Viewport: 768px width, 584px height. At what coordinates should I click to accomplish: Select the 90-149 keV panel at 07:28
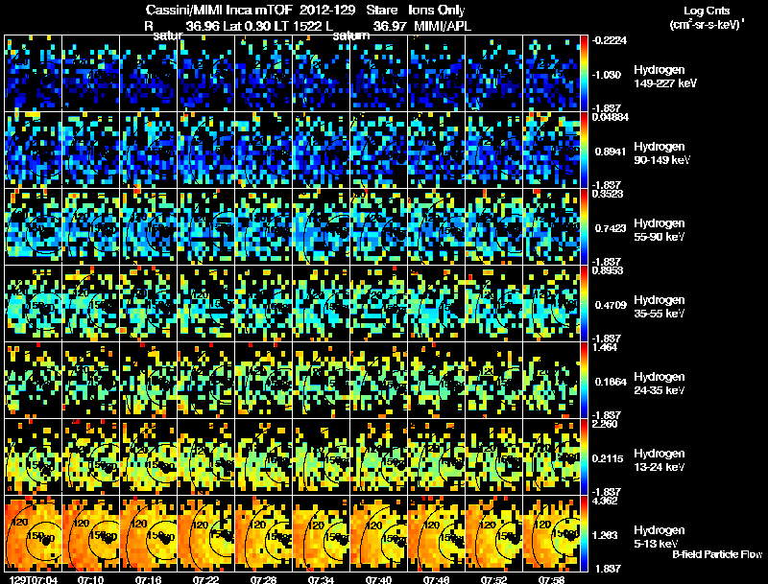coord(263,150)
